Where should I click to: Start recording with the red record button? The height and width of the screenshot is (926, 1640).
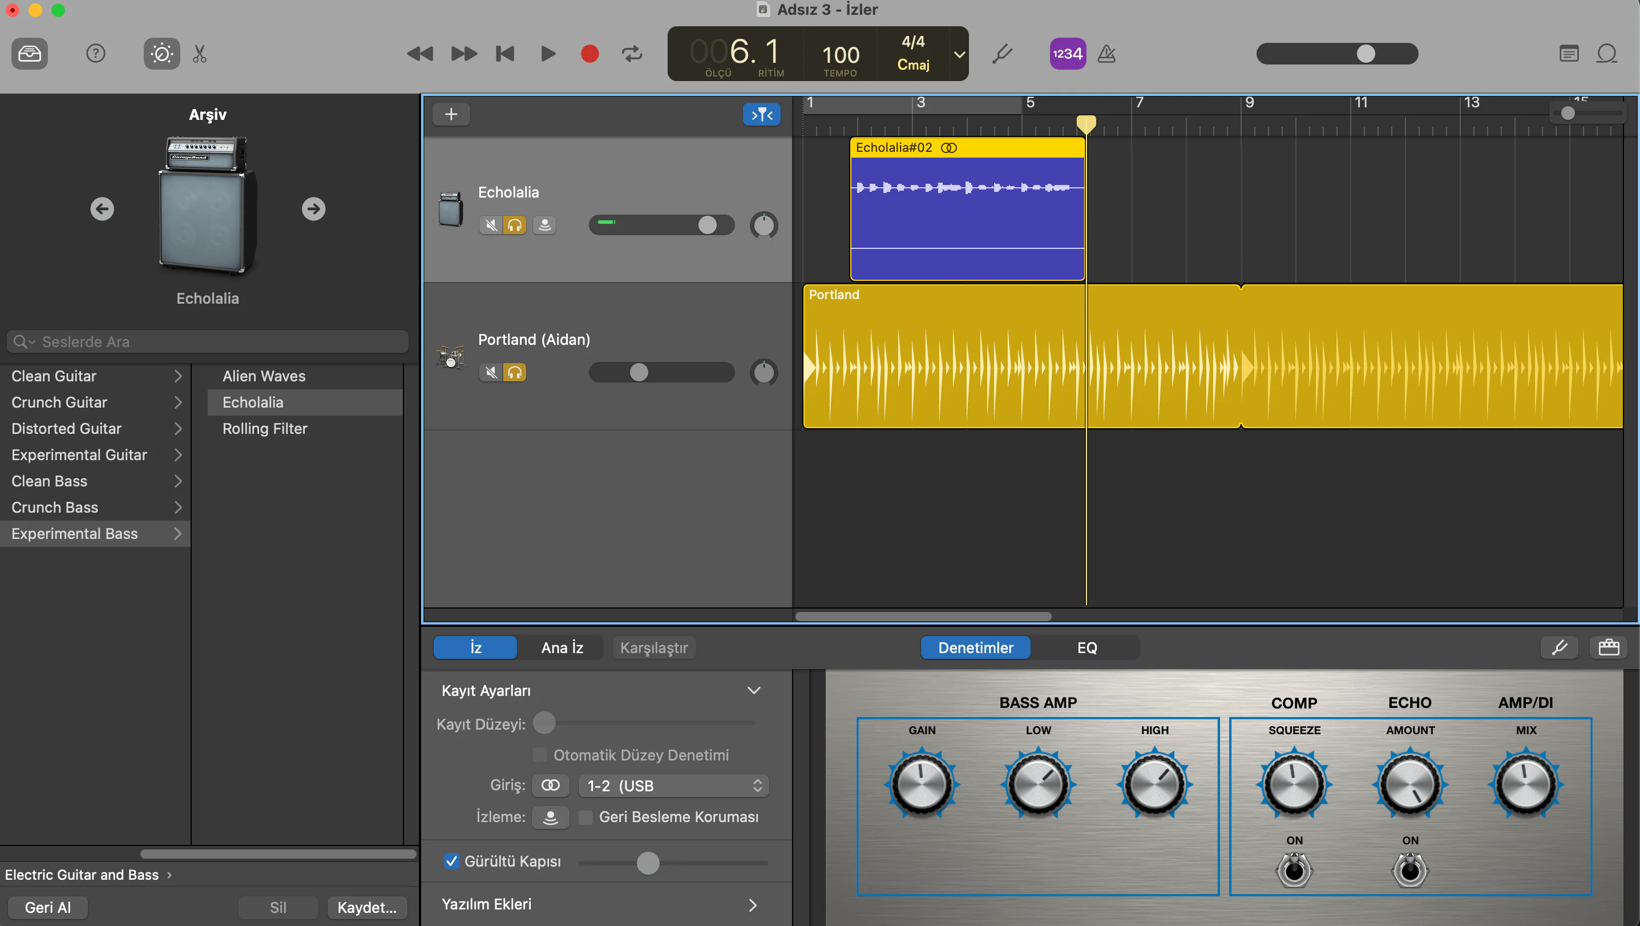pyautogui.click(x=589, y=54)
